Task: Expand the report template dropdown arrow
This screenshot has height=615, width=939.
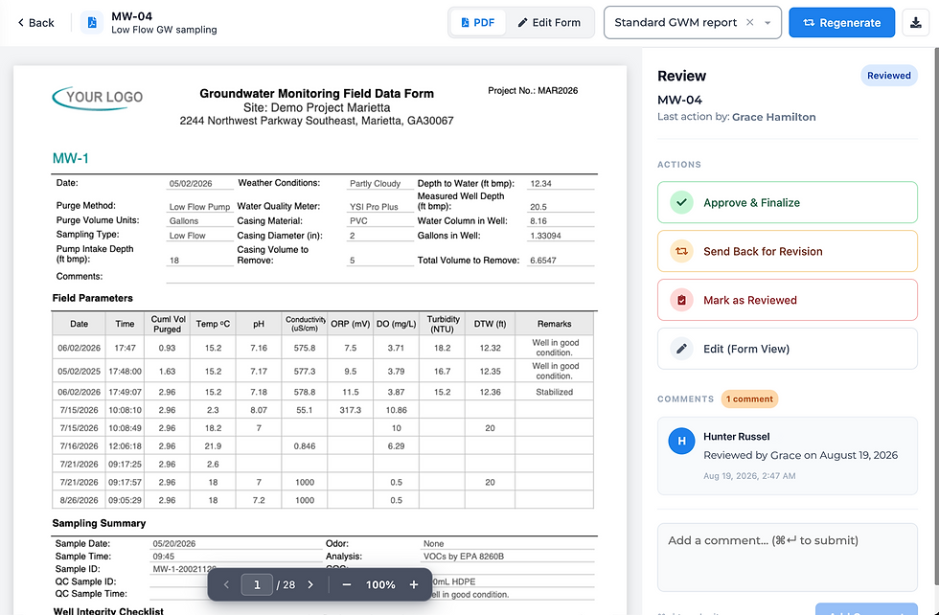Action: [x=767, y=23]
